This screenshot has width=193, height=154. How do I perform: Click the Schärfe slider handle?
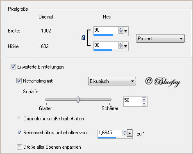[x=78, y=99]
